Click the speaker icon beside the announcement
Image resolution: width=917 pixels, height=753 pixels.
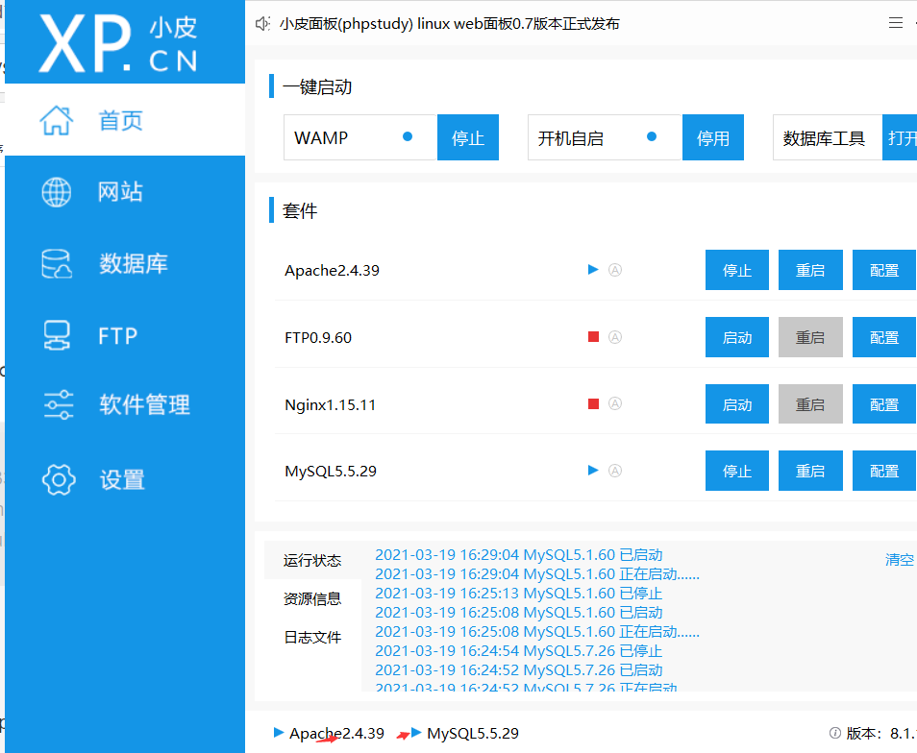point(262,24)
